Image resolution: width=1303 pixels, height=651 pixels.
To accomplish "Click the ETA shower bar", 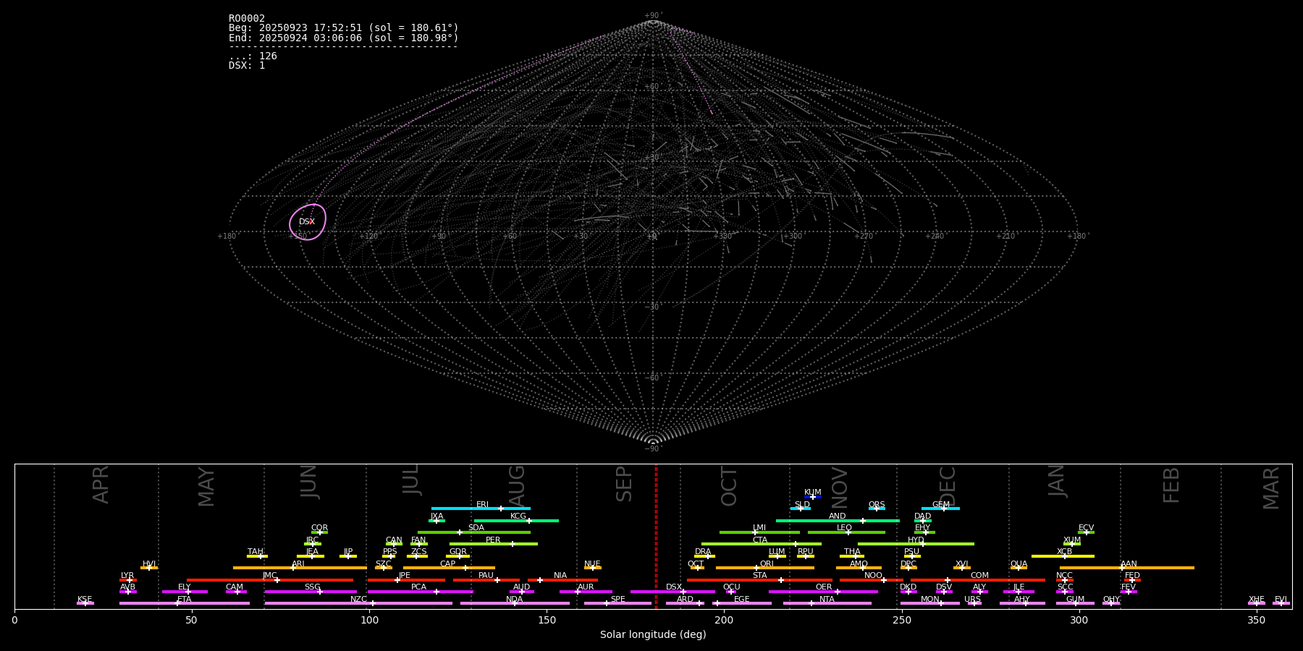I will coord(185,603).
